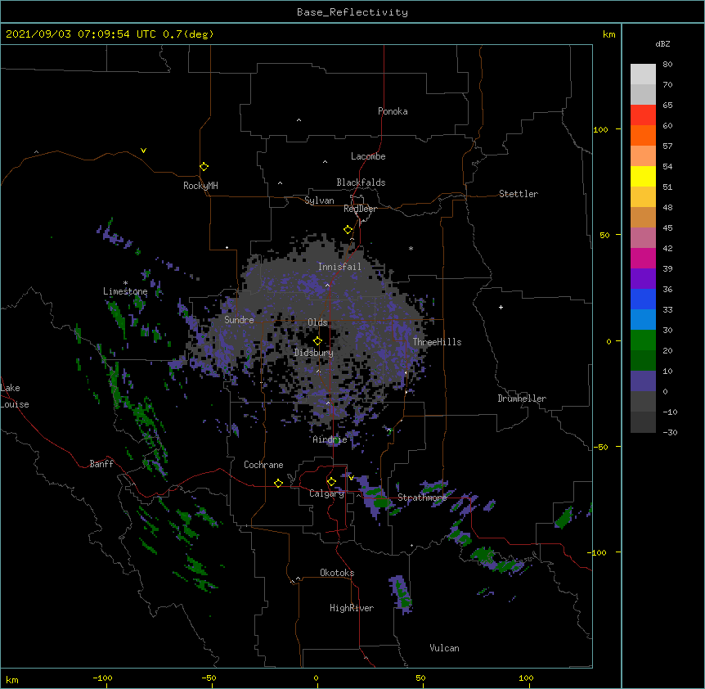Click the white asterisk east of Innisfail
The width and height of the screenshot is (705, 689).
click(x=411, y=248)
